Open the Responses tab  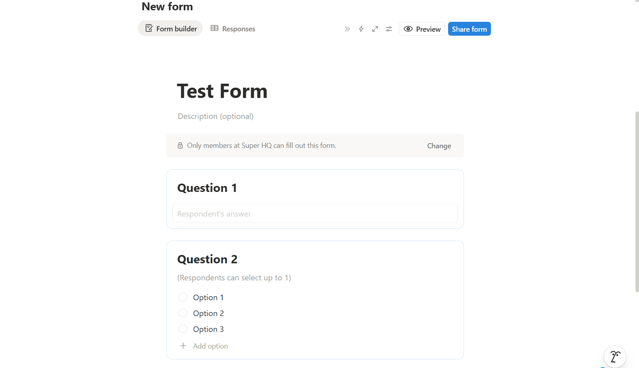233,29
